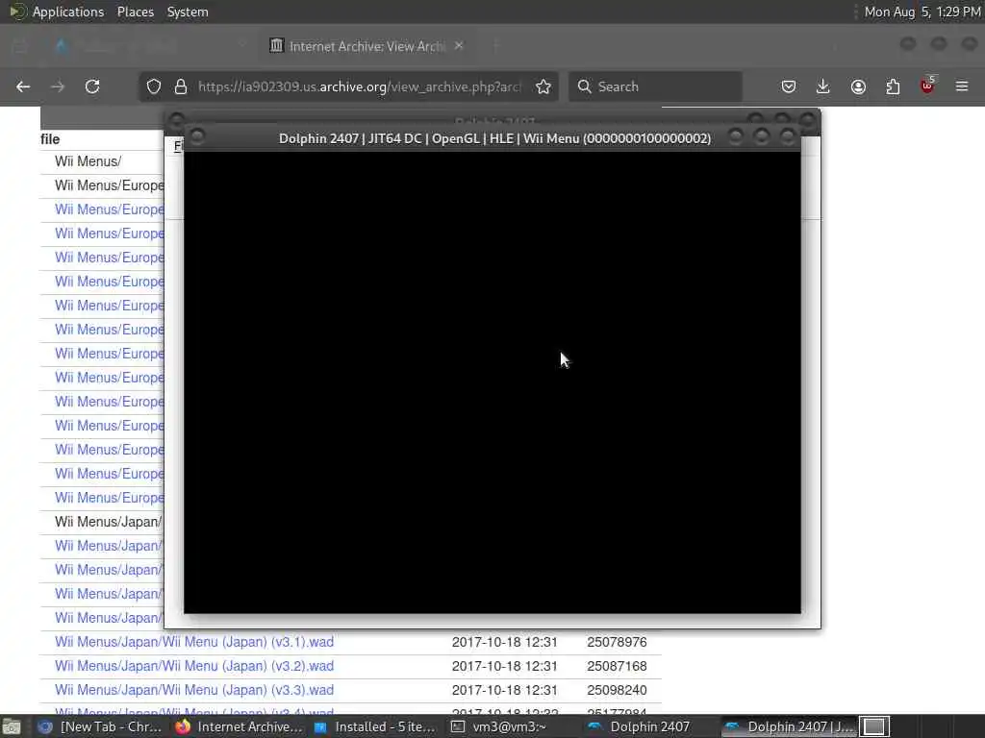The width and height of the screenshot is (985, 738).
Task: Open Wii Menu (Japan) (v3.2).wad link
Action: [194, 666]
